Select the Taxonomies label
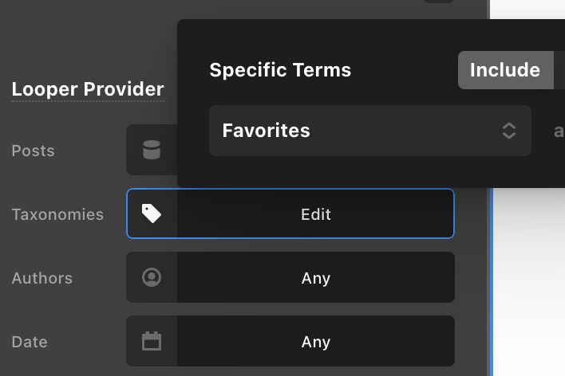Viewport: 565px width, 376px height. click(x=57, y=214)
